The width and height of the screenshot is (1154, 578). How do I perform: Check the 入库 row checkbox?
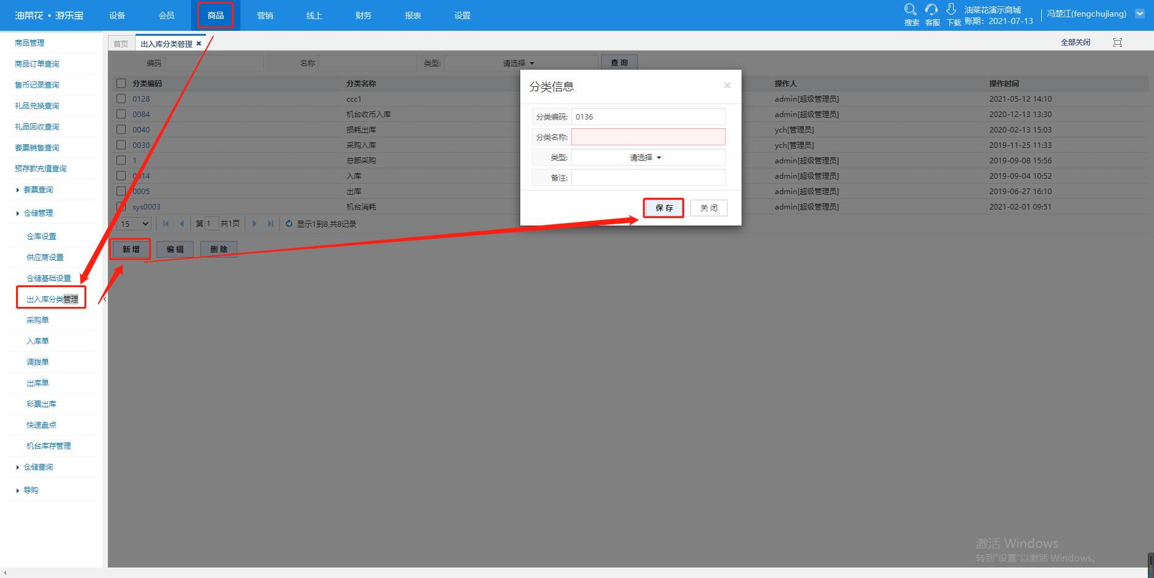click(121, 176)
